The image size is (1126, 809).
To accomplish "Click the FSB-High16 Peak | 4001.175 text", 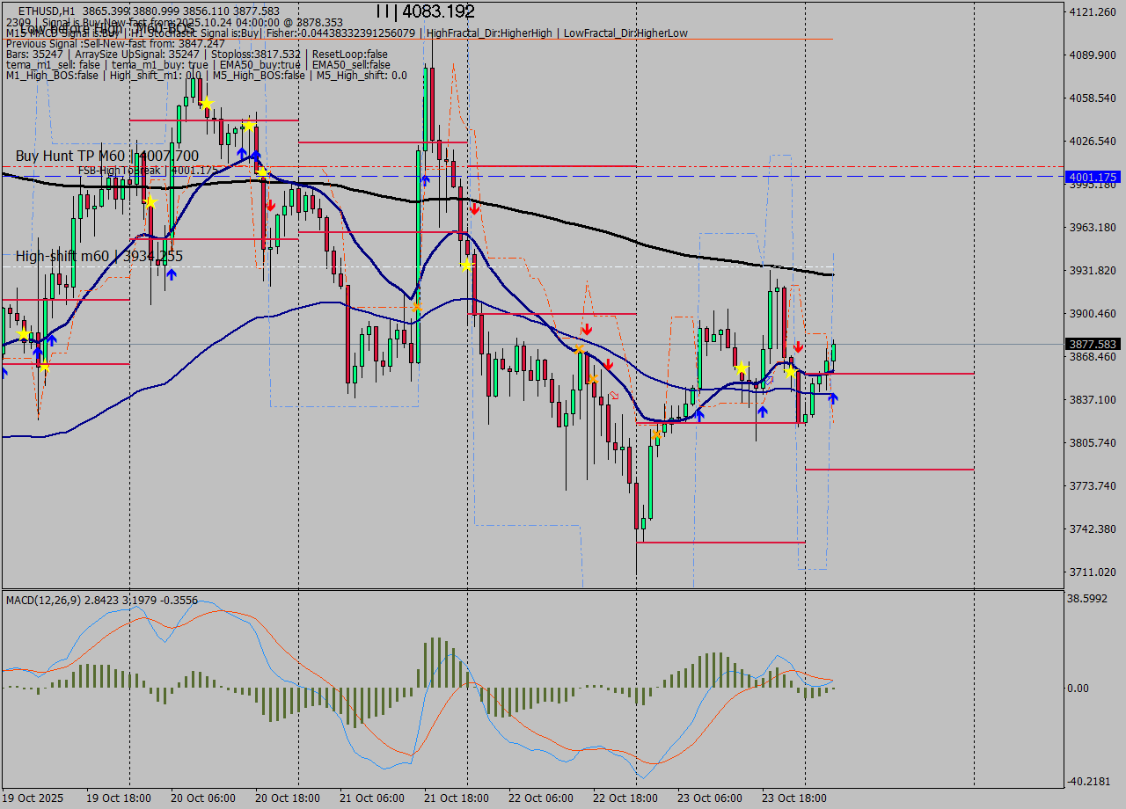I will [x=145, y=169].
